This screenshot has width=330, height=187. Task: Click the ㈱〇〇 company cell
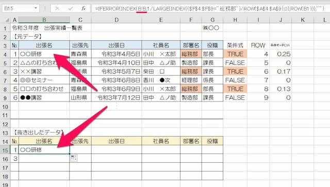[211, 28]
